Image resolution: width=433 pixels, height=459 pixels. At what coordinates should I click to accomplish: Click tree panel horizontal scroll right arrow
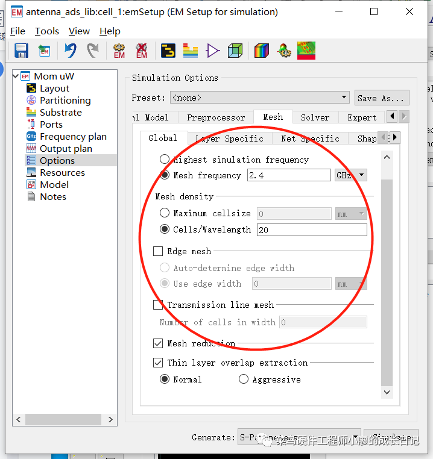click(110, 419)
